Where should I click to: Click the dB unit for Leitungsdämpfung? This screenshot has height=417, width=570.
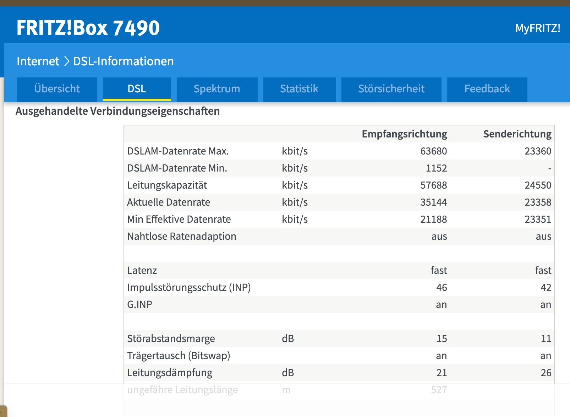[288, 373]
